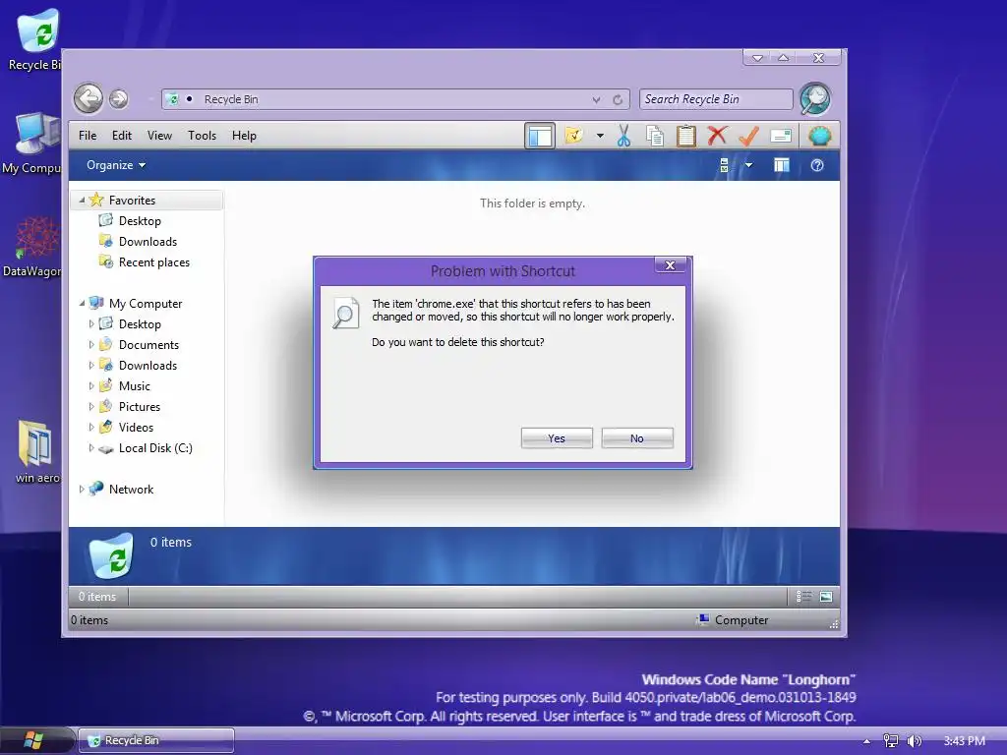
Task: Open the Tools menu
Action: pyautogui.click(x=202, y=136)
